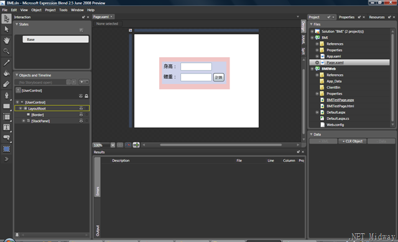Open the Asset Library chevron
Image resolution: width=398 pixels, height=242 pixels.
(x=6, y=159)
